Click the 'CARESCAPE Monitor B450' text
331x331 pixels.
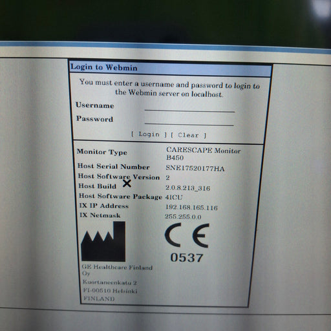[x=203, y=154]
